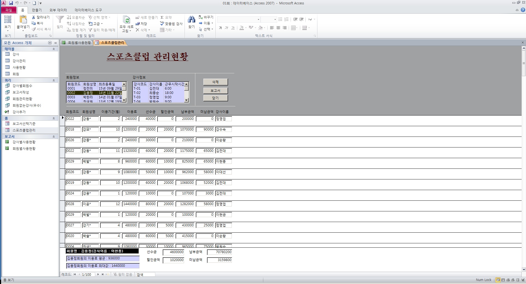
Task: Collapse the 테이블 group in navigation pane
Action: click(x=54, y=49)
